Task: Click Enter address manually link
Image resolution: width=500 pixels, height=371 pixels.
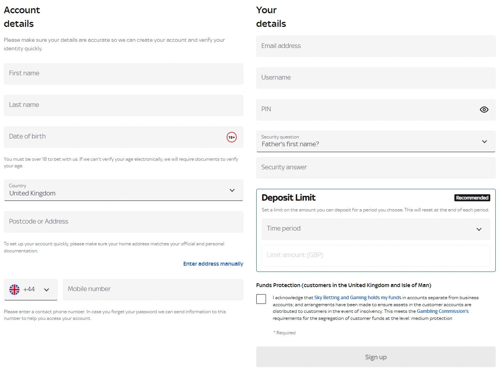Action: click(x=213, y=264)
